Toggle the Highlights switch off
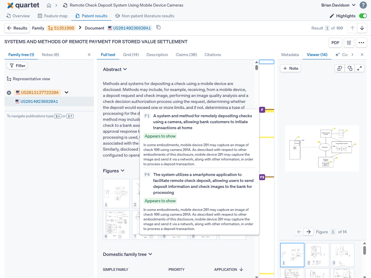This screenshot has height=278, width=371. (363, 16)
